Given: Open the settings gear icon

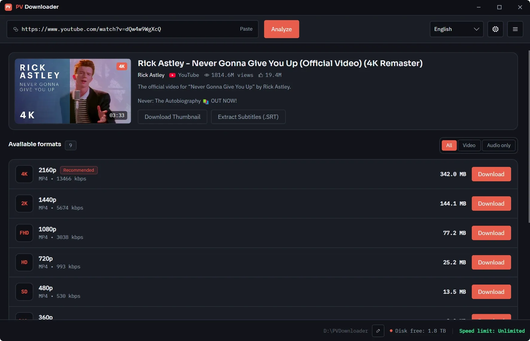Looking at the screenshot, I should pos(495,29).
